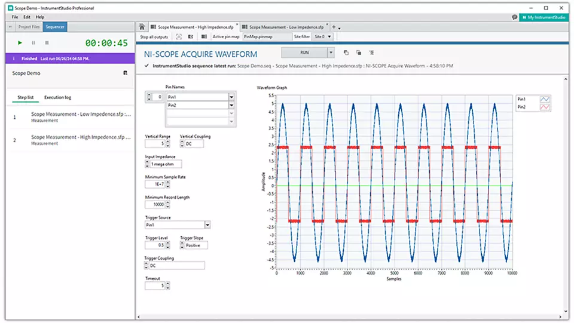Toggle the Pin2 plot legend swatch
The image size is (574, 323).
coord(545,107)
